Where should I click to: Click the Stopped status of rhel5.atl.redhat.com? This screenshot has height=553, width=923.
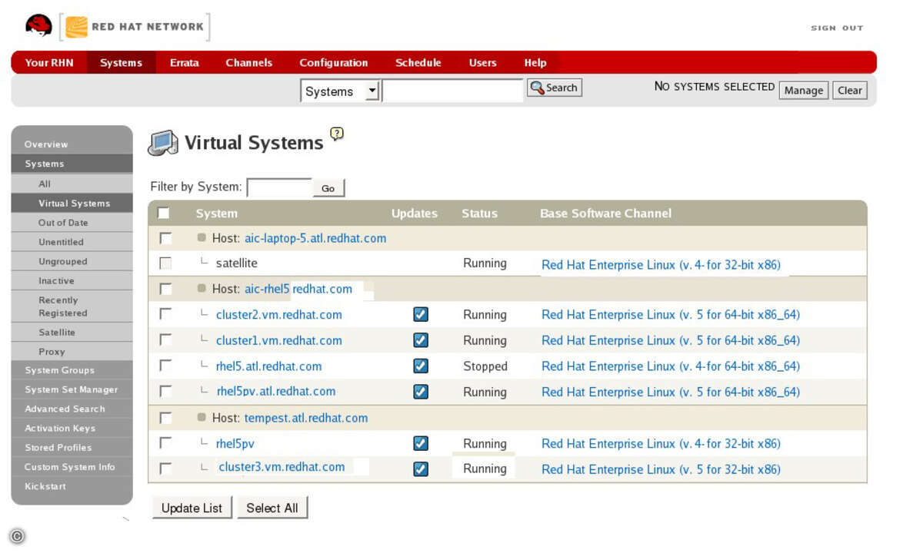pos(485,366)
